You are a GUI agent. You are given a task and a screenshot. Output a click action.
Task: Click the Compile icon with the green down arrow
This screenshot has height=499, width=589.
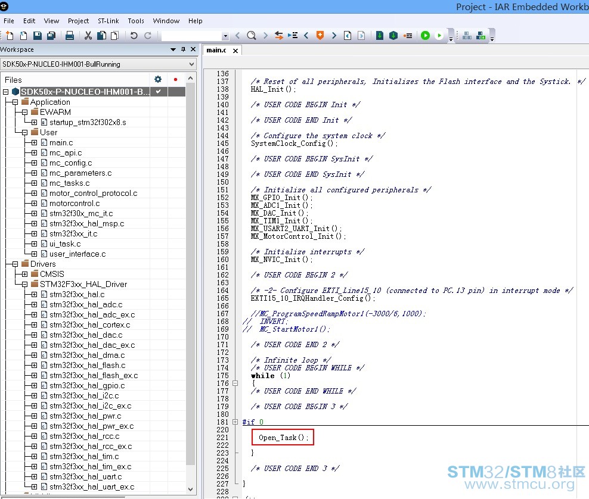click(x=379, y=36)
